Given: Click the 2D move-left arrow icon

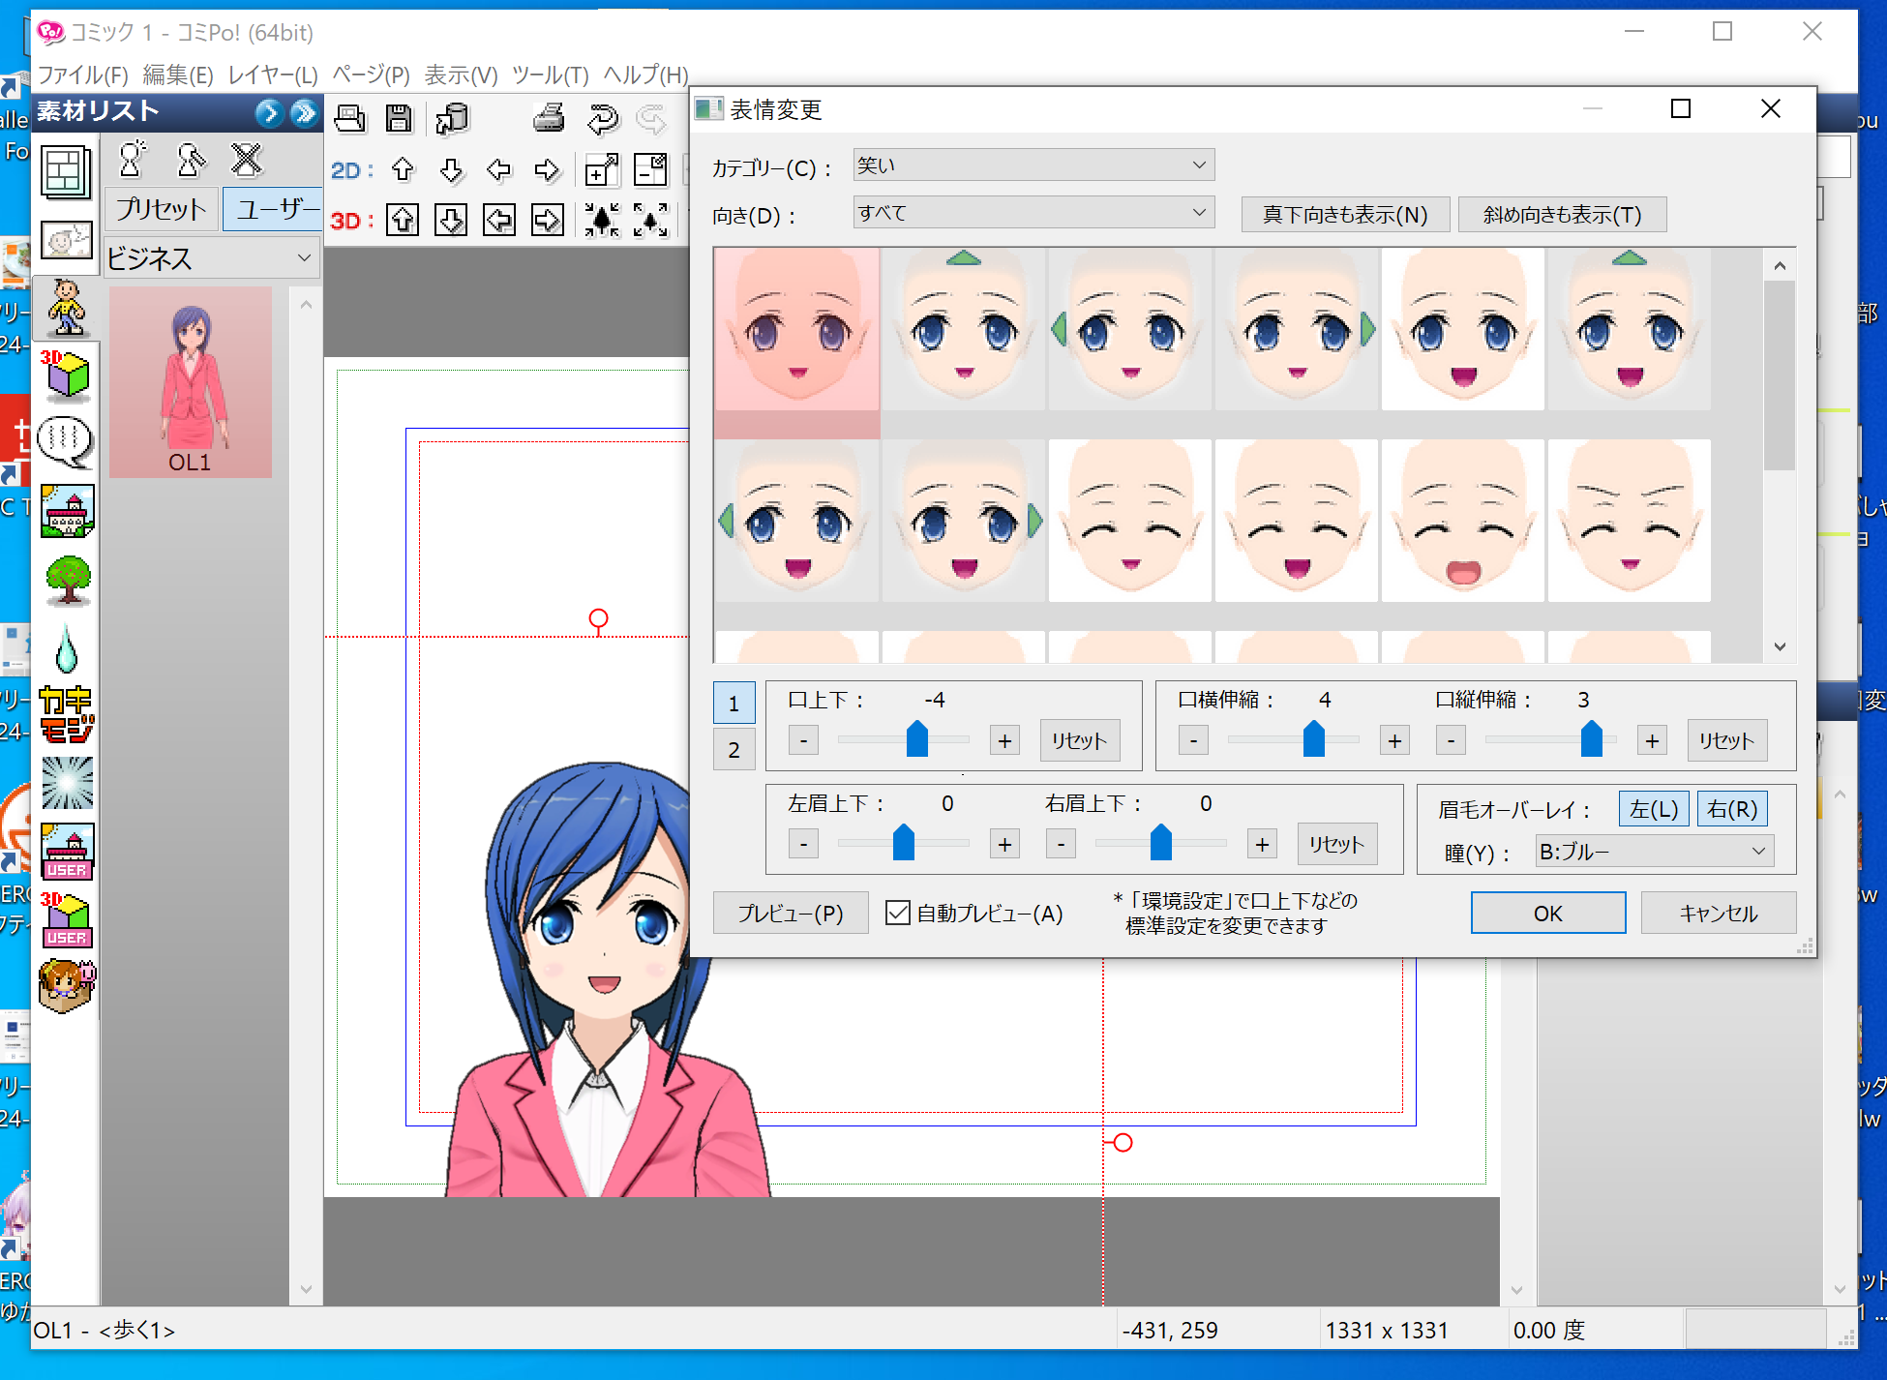Looking at the screenshot, I should [498, 170].
